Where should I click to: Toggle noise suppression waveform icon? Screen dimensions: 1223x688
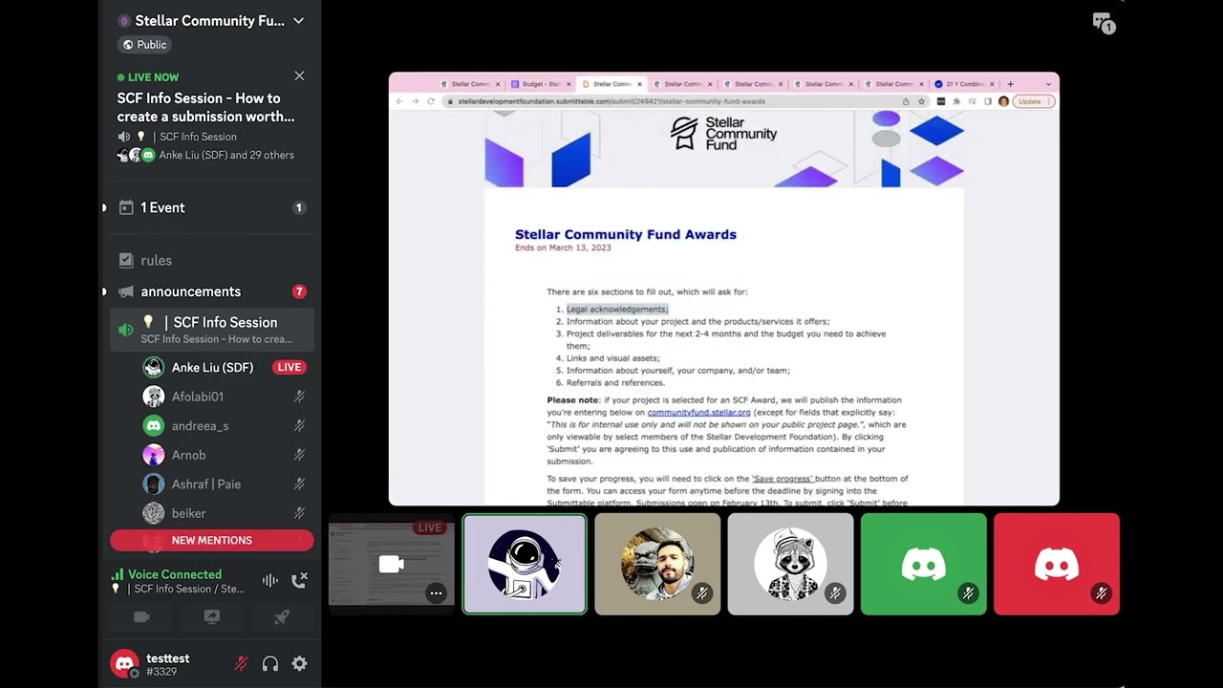pos(270,580)
